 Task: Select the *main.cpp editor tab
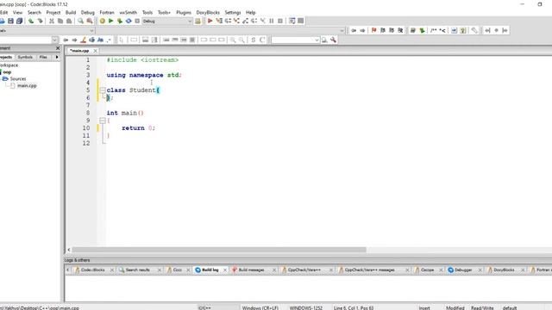pos(79,51)
